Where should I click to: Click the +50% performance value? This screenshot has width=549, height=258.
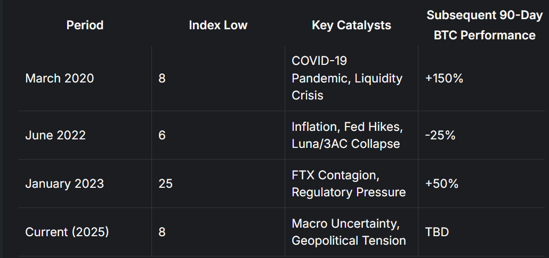coord(441,184)
